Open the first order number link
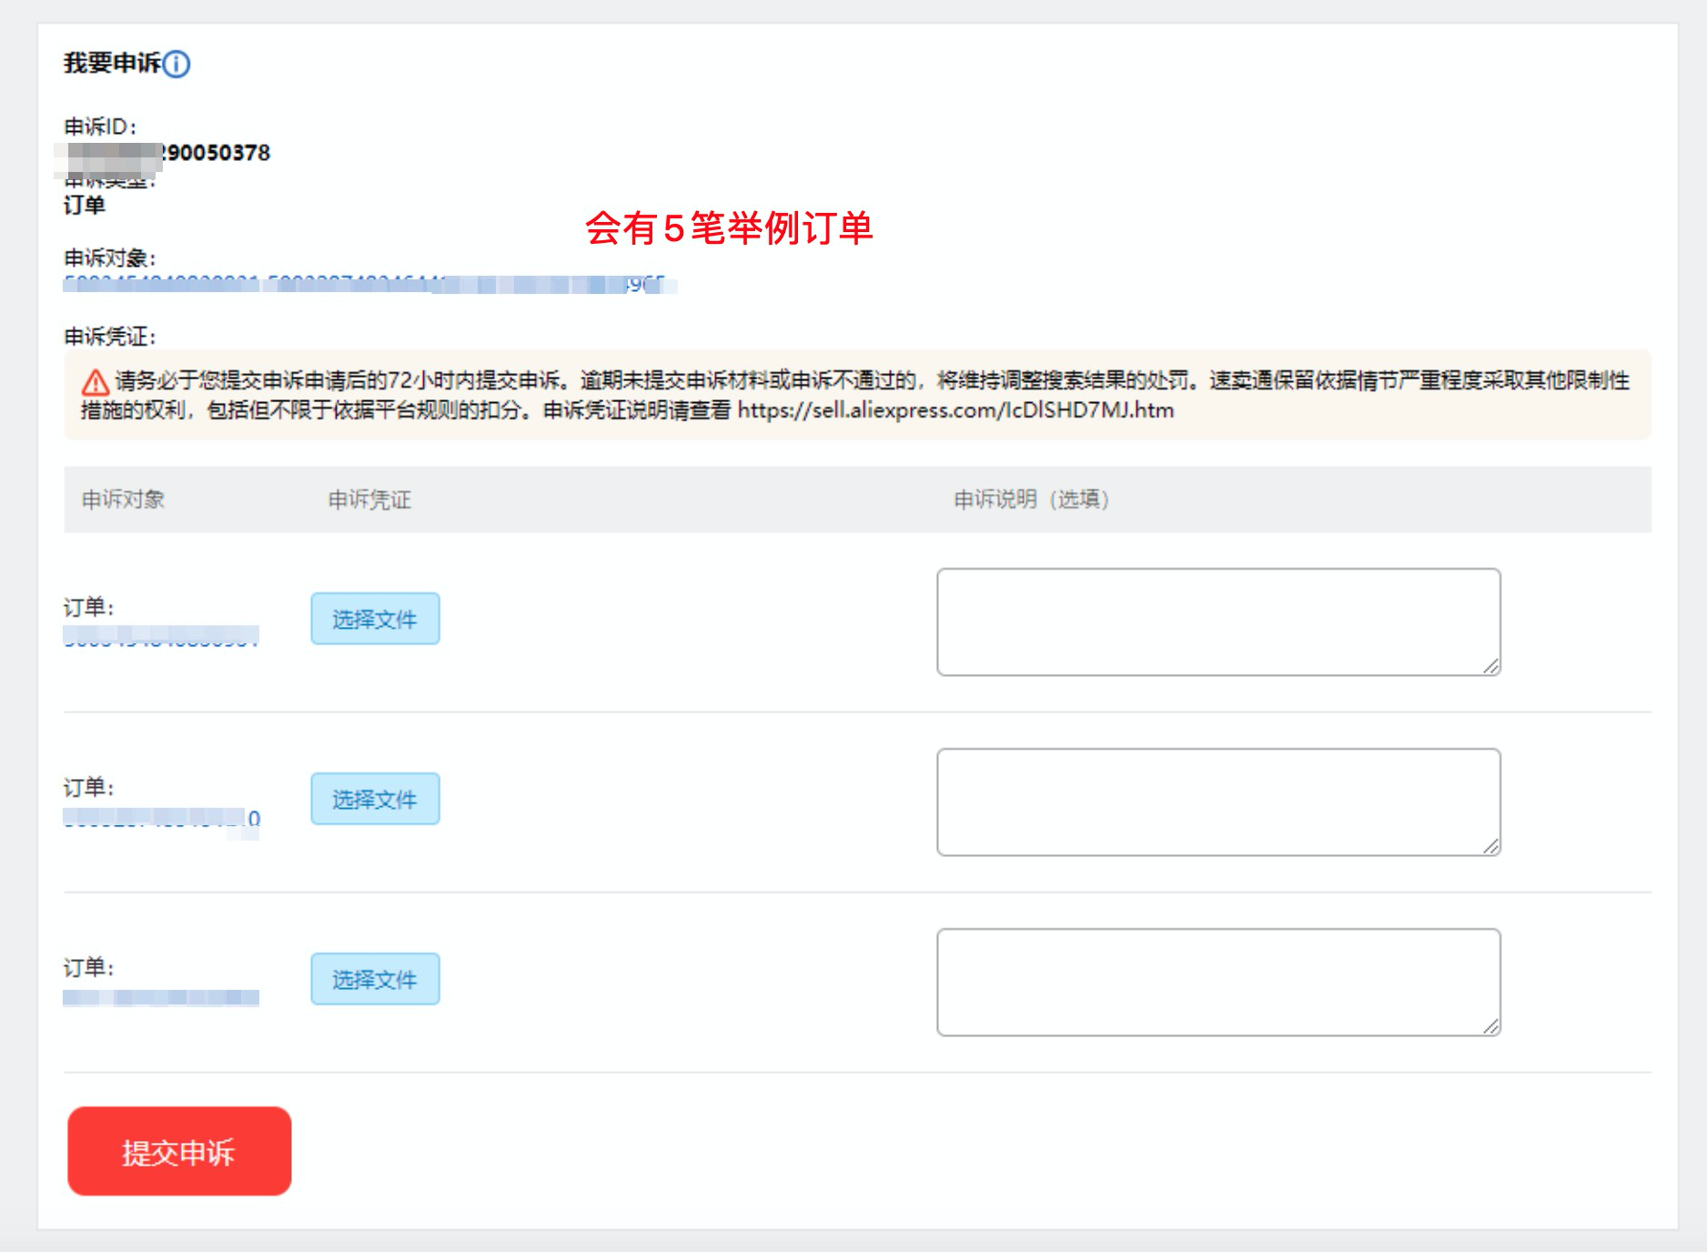Image resolution: width=1707 pixels, height=1252 pixels. tap(161, 635)
